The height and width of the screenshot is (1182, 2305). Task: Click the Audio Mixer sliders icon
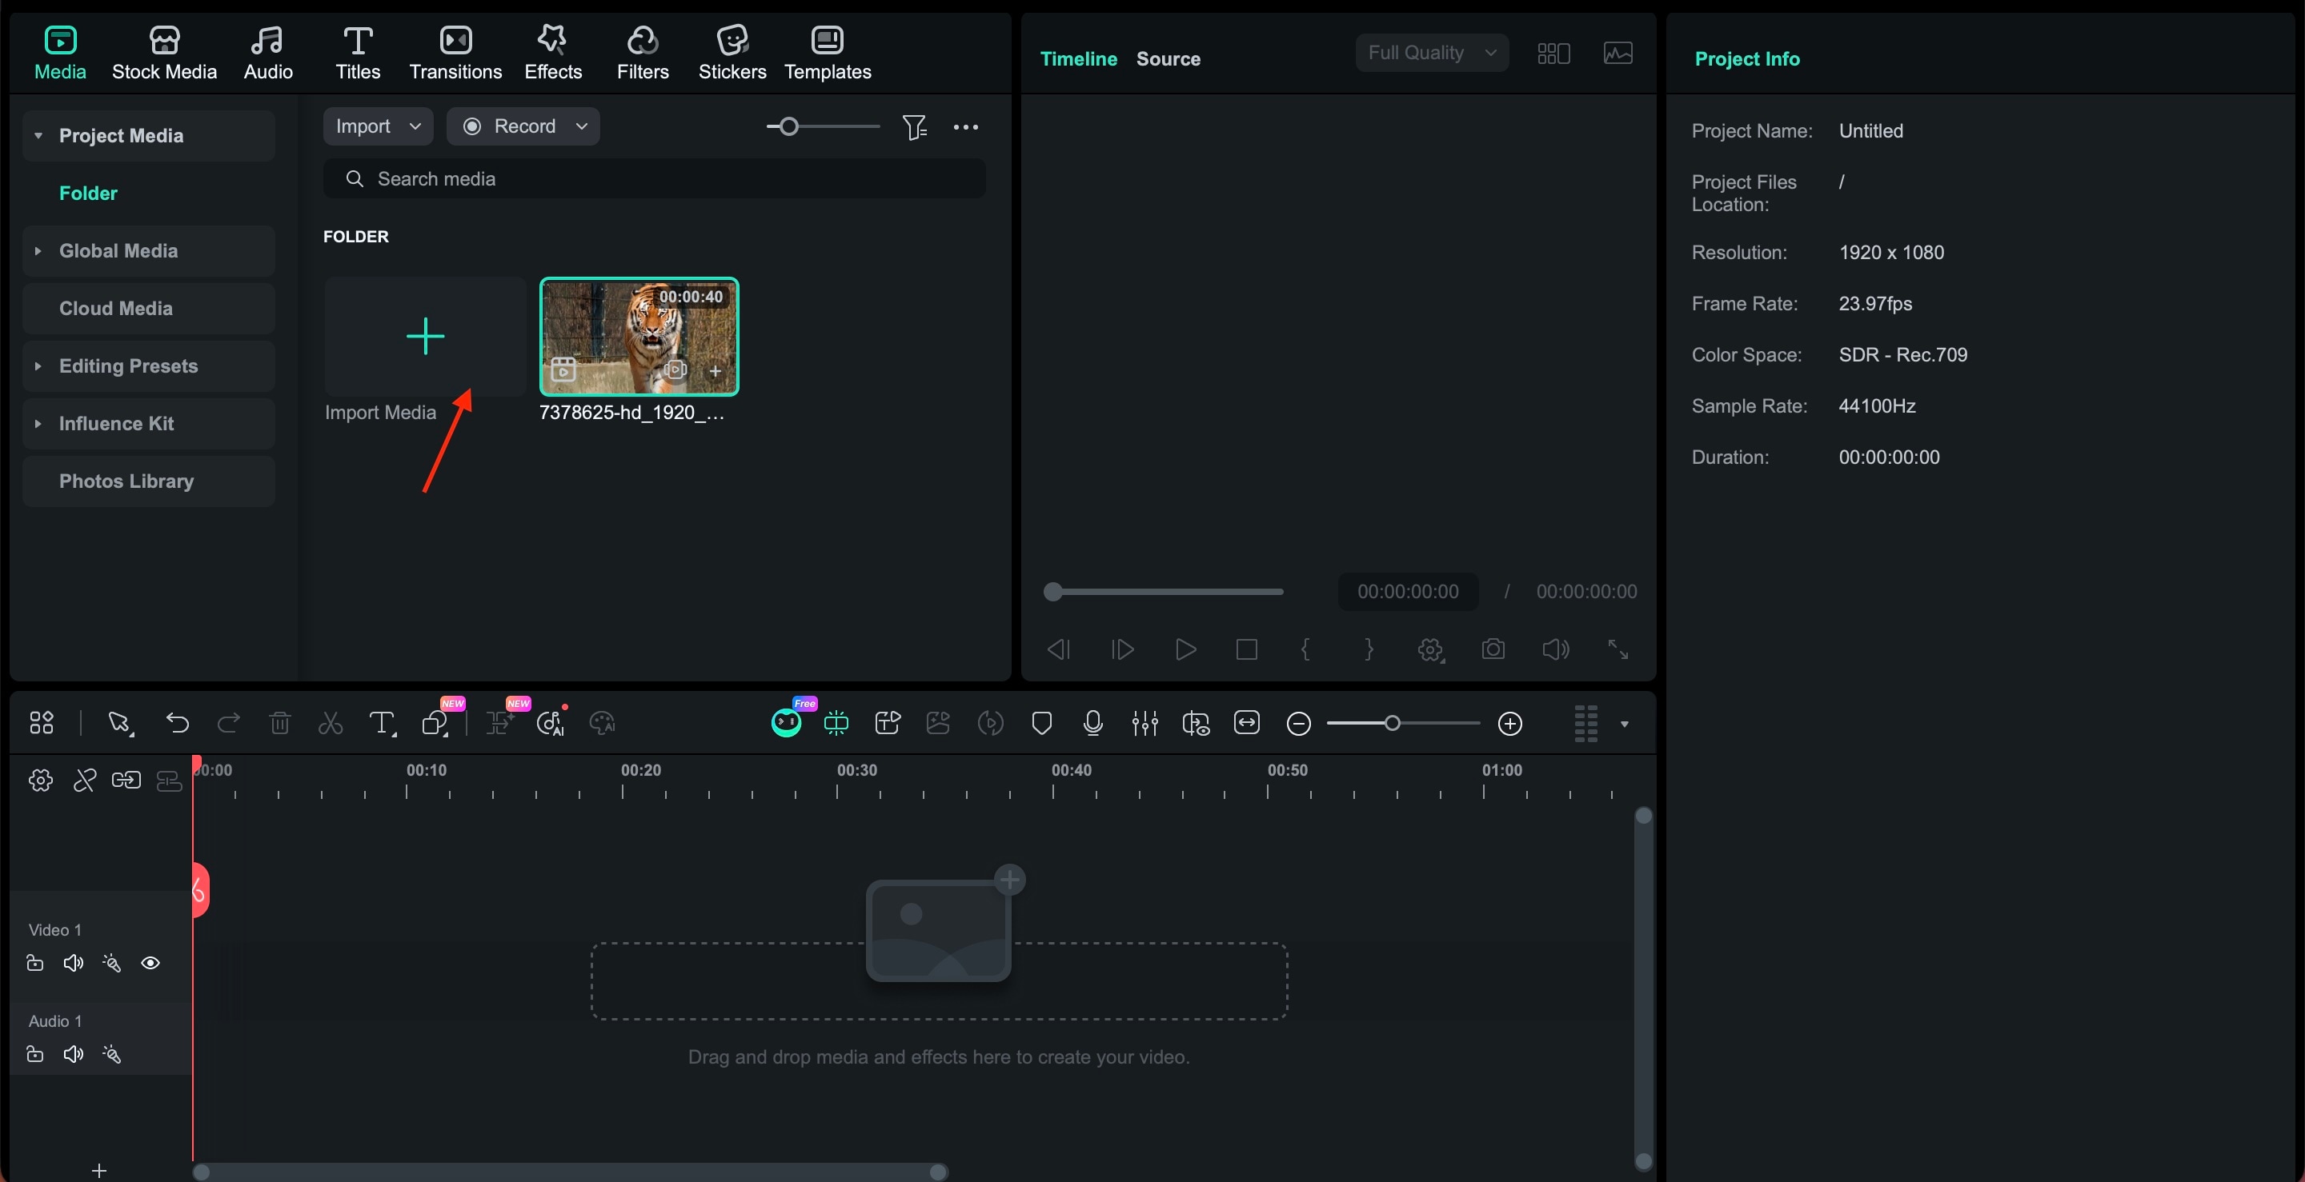[x=1145, y=722]
